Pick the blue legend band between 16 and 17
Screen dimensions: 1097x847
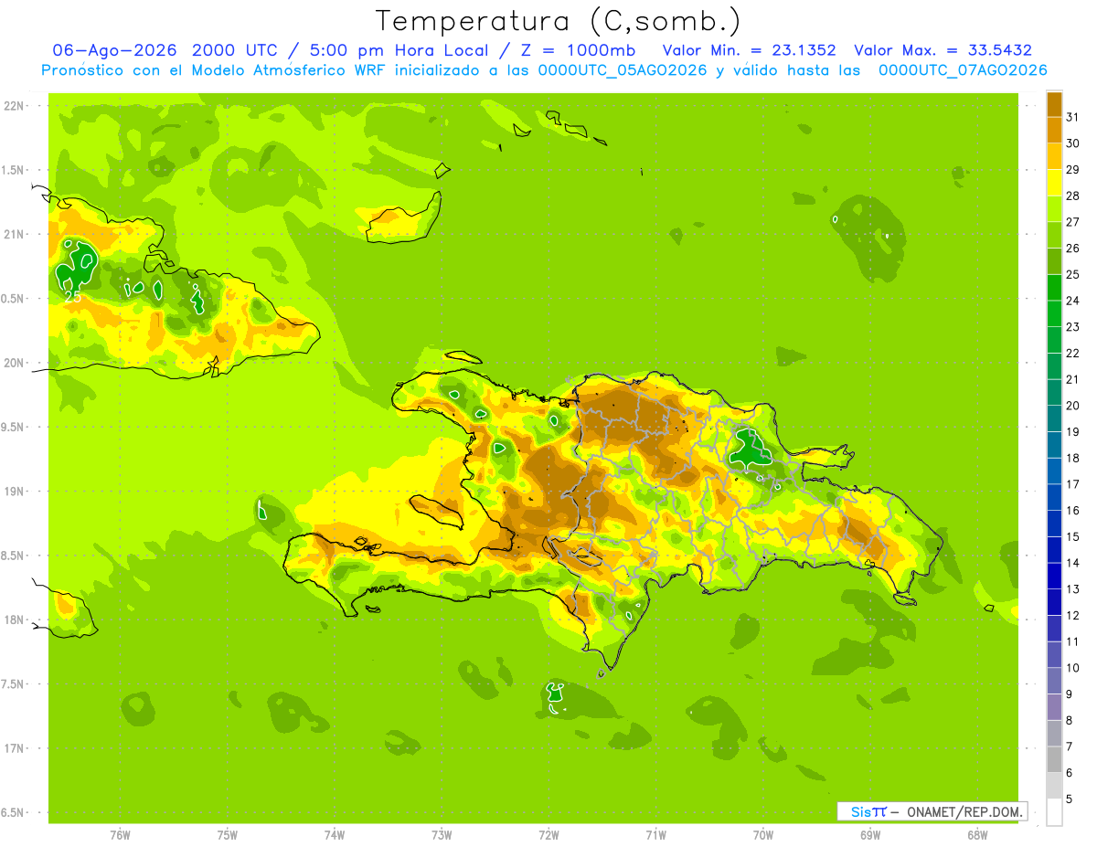coord(1054,497)
